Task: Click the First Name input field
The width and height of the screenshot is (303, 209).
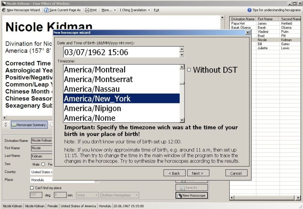Action: pos(42,148)
